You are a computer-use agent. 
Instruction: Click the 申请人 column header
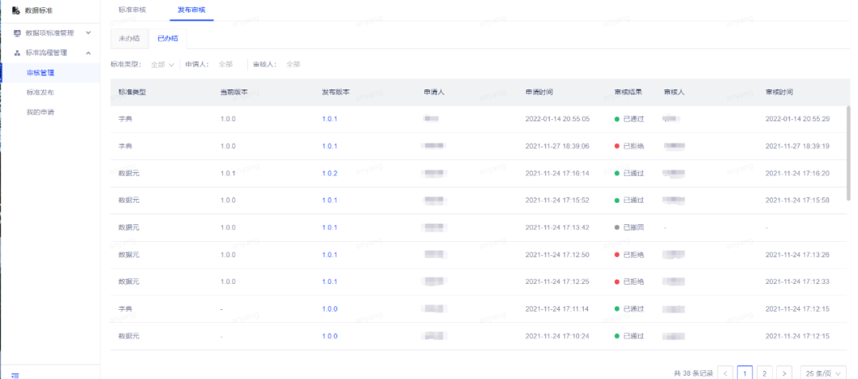434,92
